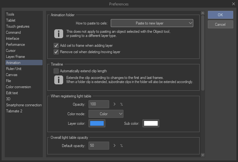This screenshot has height=162, width=238.
Task: Click the info icon in Timeline section
Action: coord(58,80)
